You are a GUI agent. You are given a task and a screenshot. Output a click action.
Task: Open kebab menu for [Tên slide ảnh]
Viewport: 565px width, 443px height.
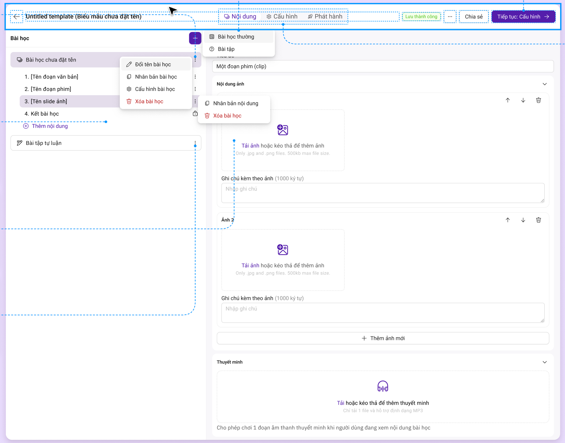[x=195, y=101]
